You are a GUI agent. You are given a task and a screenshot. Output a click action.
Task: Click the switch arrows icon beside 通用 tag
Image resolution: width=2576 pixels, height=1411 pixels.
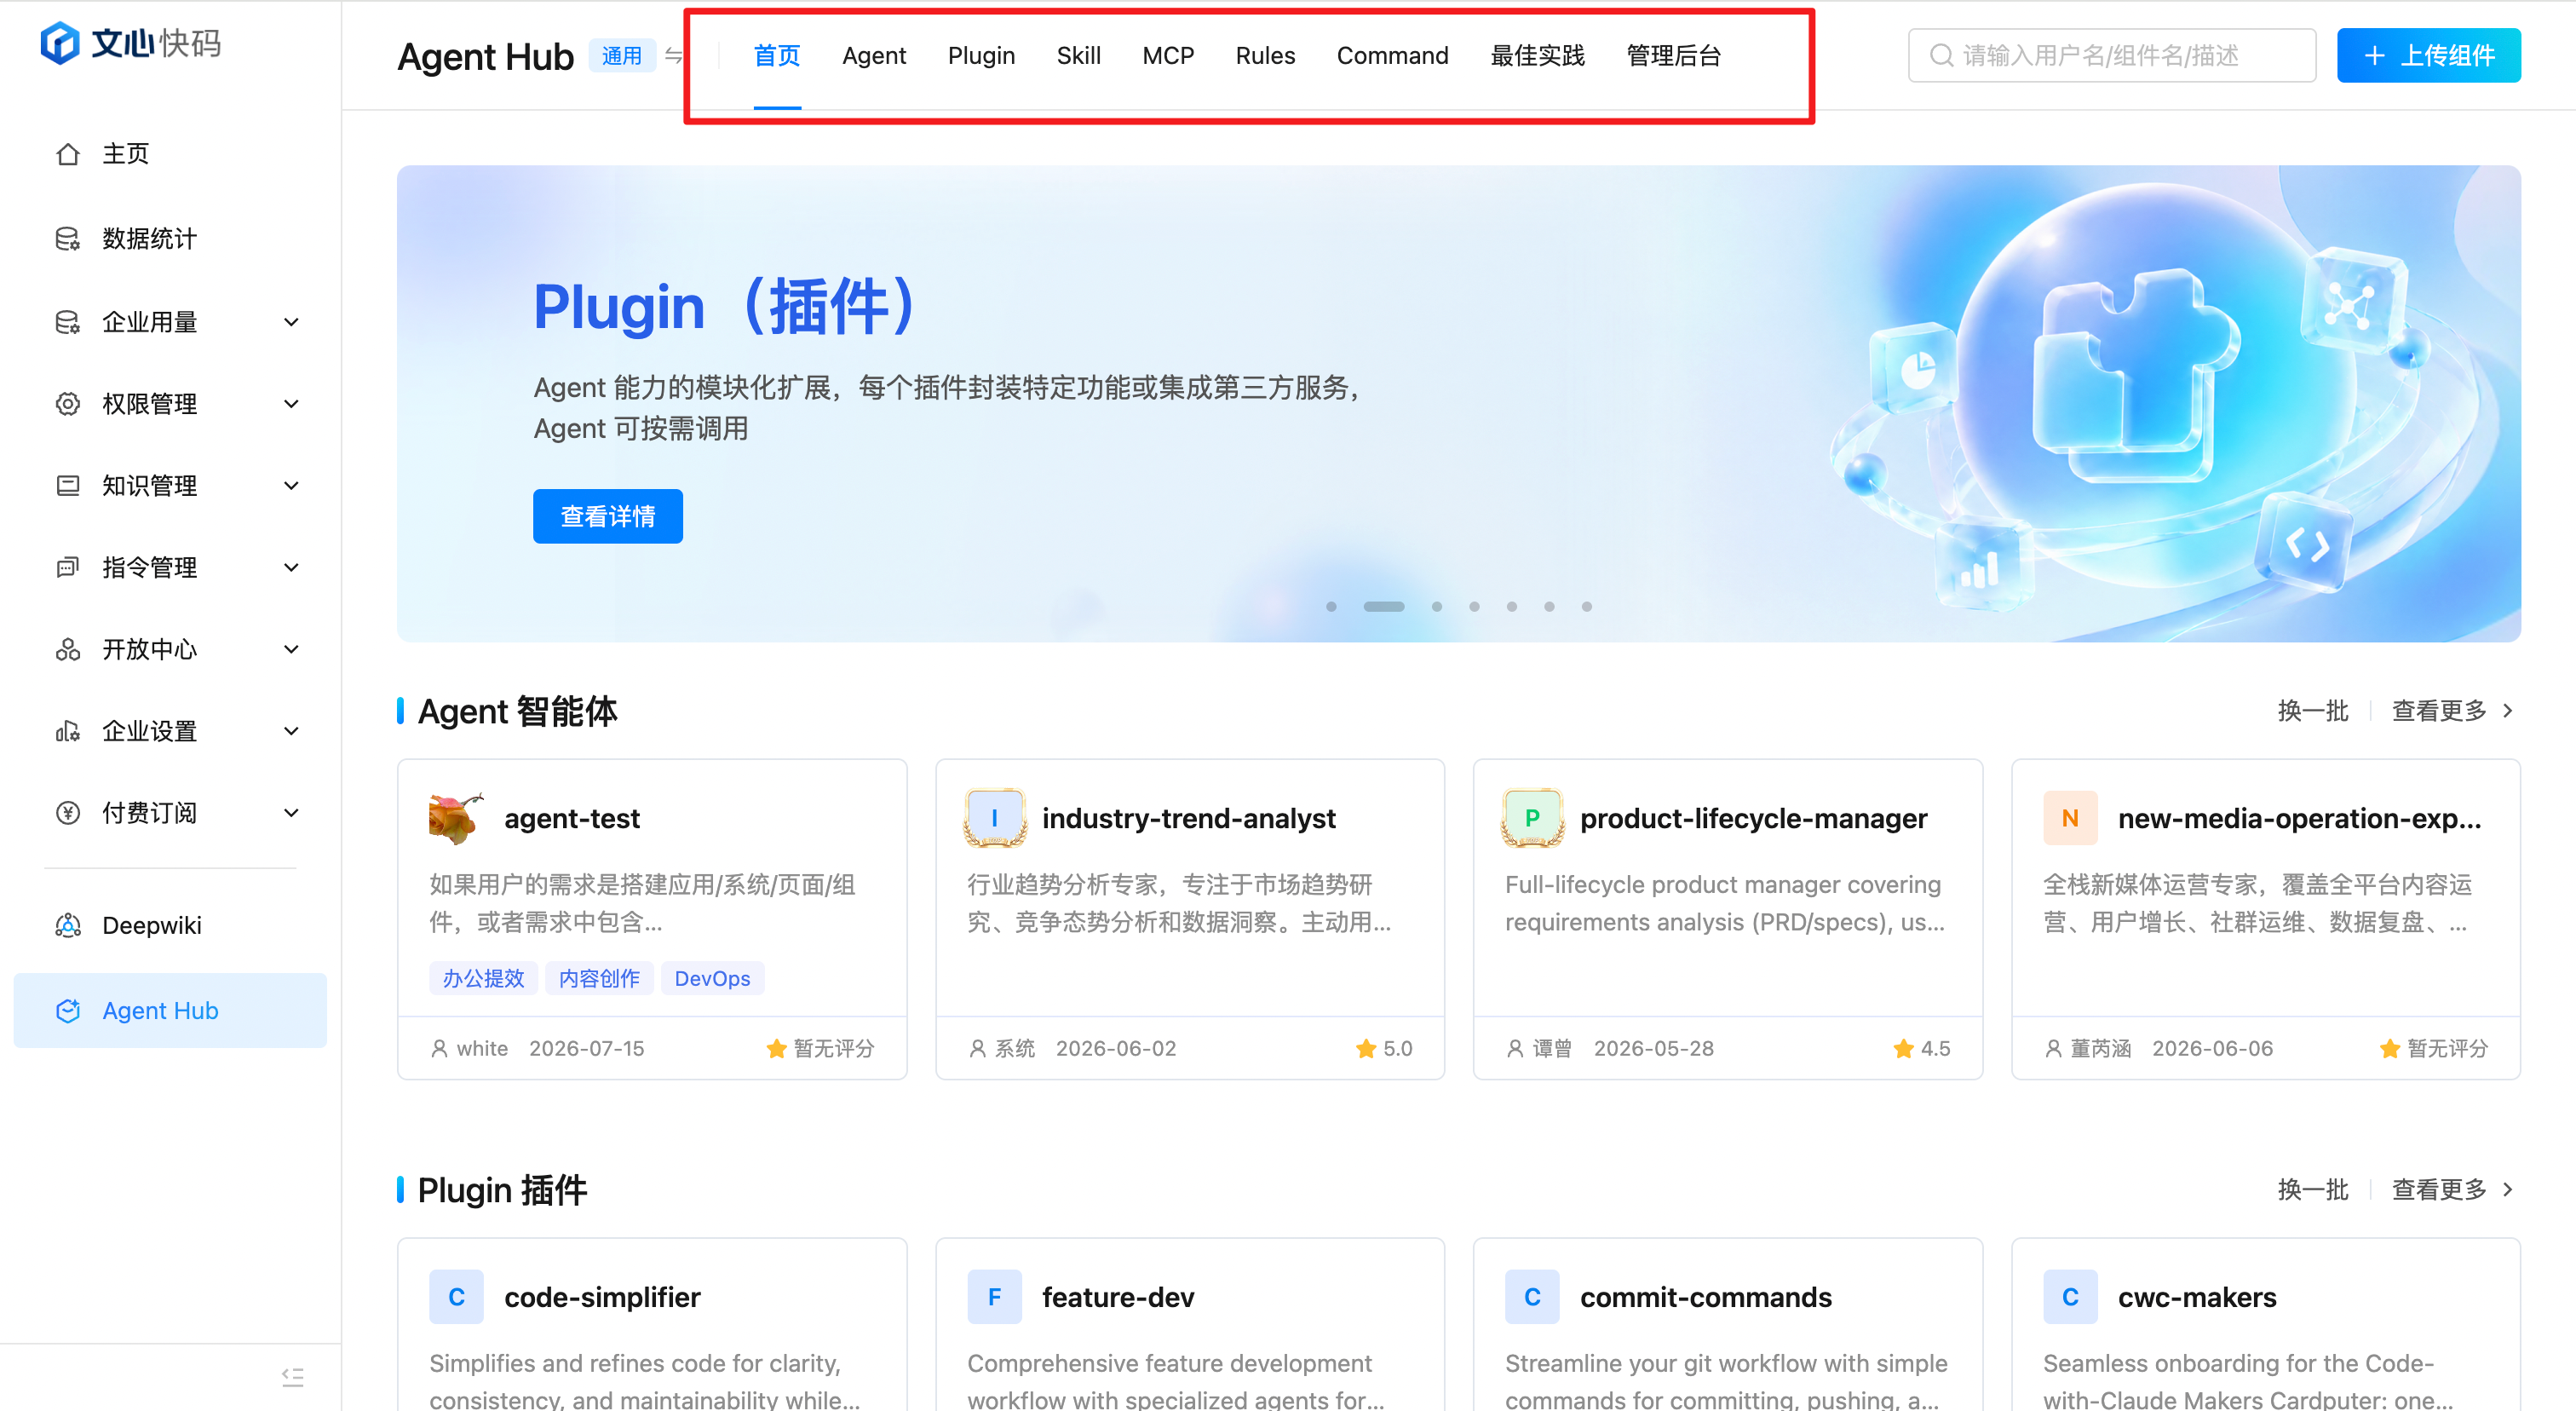tap(674, 56)
